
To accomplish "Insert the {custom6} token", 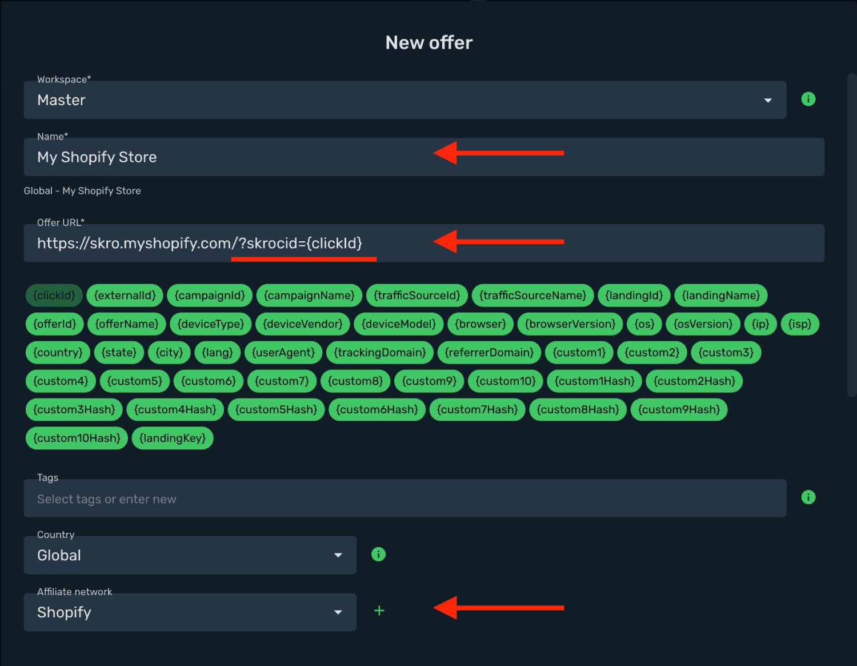I will [x=209, y=381].
